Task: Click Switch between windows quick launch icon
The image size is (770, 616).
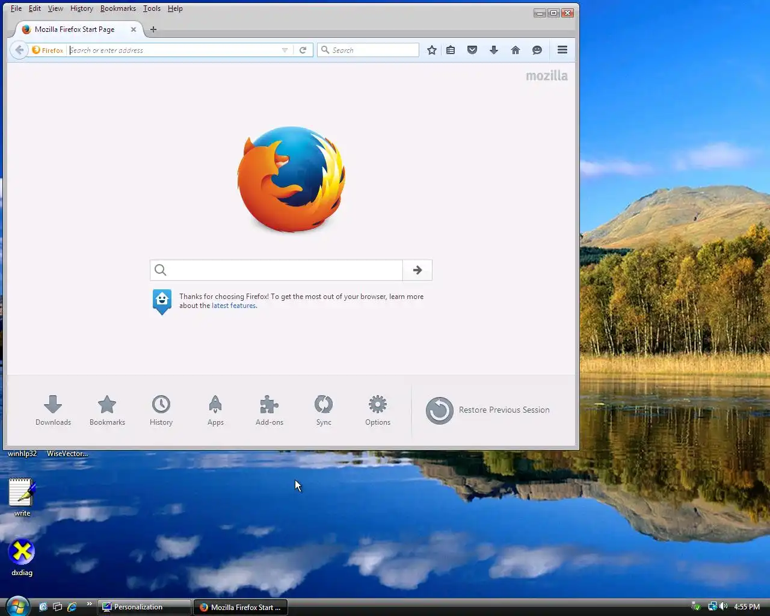Action: pyautogui.click(x=58, y=607)
